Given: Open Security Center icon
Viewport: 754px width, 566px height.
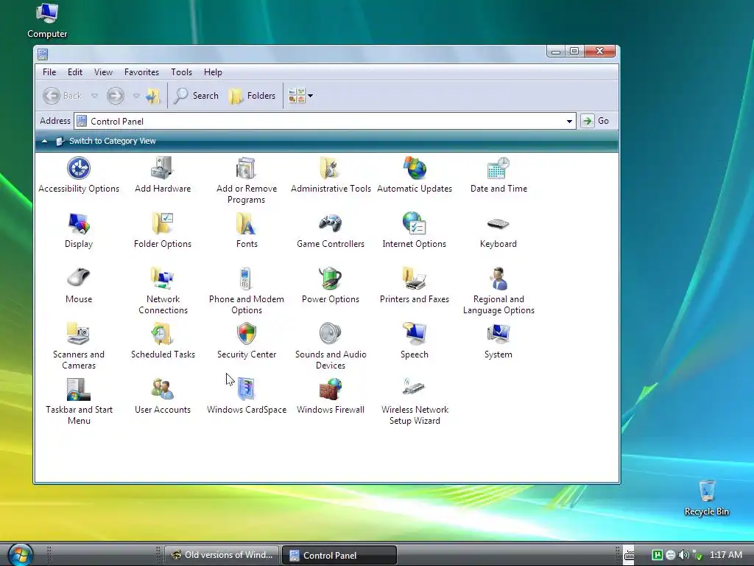Looking at the screenshot, I should 246,341.
